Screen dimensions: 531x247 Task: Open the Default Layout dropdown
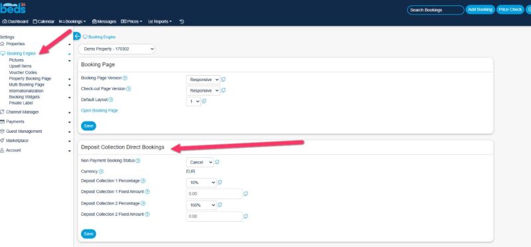193,102
